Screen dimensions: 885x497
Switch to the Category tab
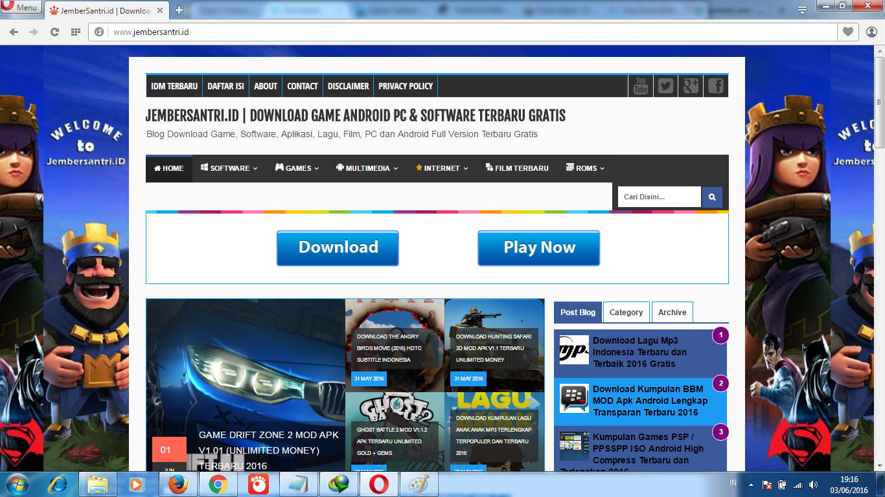(626, 312)
